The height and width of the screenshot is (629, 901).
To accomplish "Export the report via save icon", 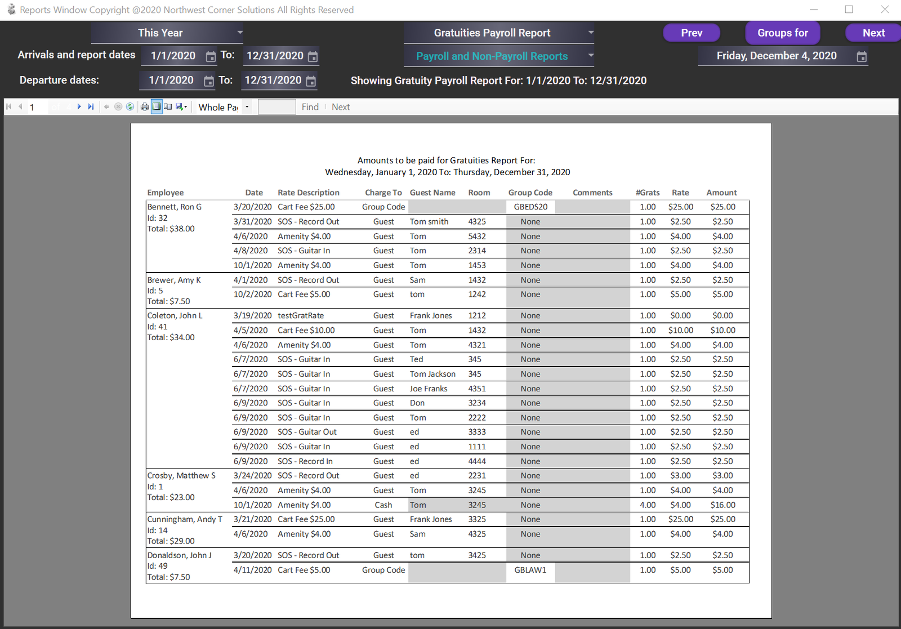I will [x=178, y=106].
